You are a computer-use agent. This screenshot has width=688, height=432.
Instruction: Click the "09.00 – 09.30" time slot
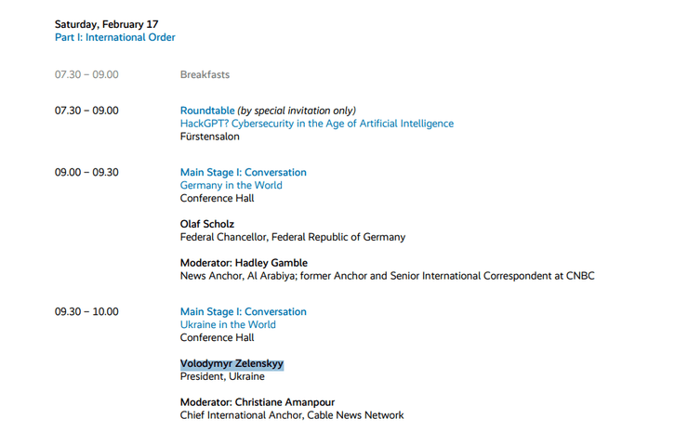point(86,172)
